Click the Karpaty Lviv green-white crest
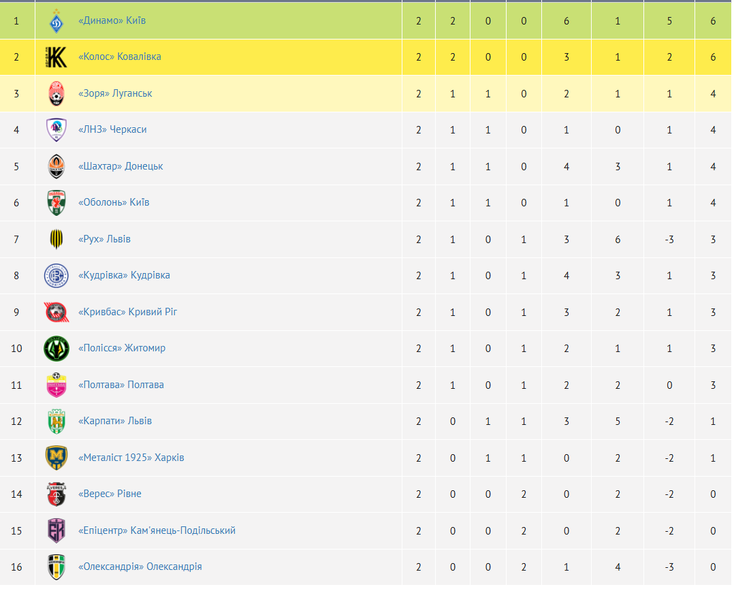This screenshot has height=589, width=734. [56, 421]
